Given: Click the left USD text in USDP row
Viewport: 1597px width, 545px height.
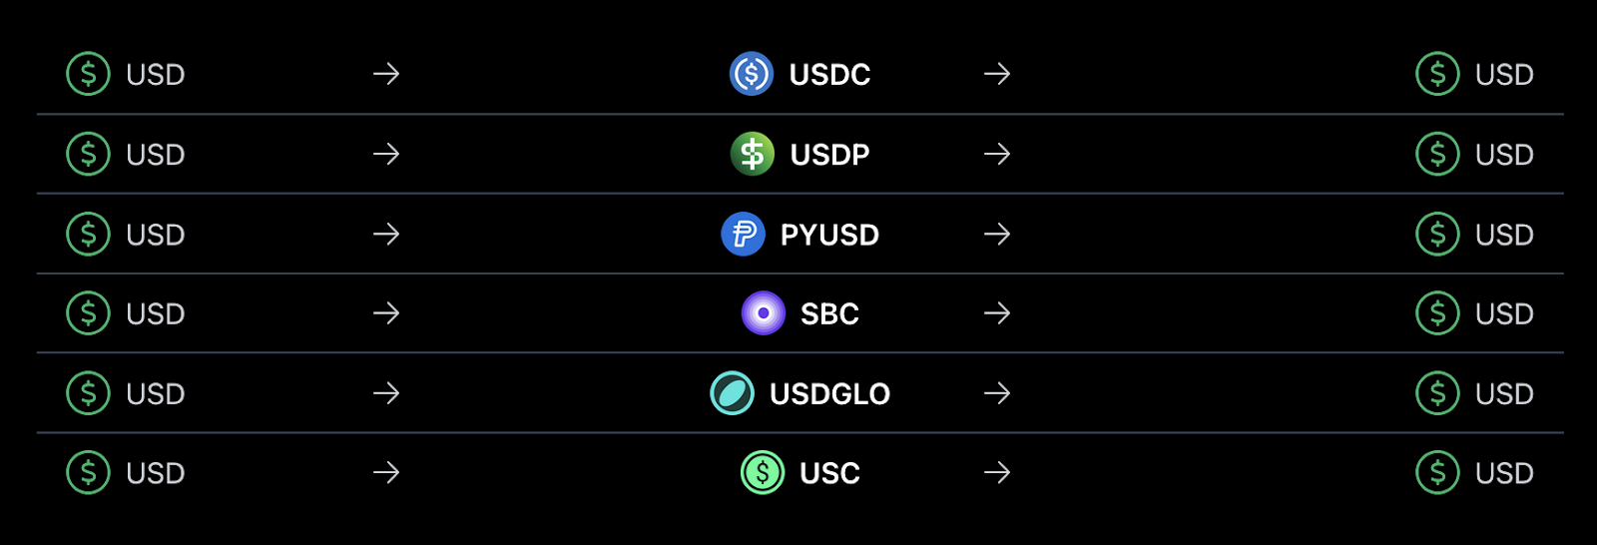Looking at the screenshot, I should 156,155.
